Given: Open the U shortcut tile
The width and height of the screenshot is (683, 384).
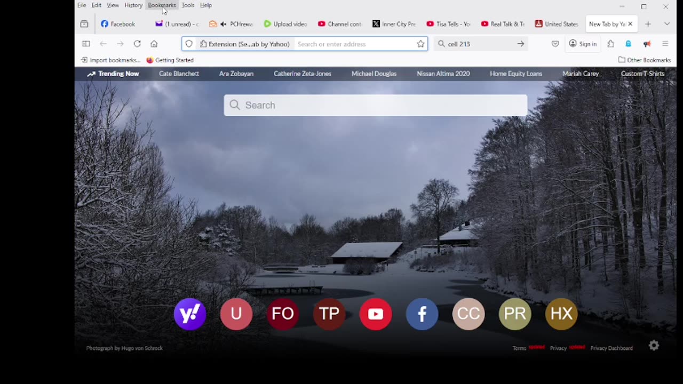Looking at the screenshot, I should pyautogui.click(x=236, y=314).
